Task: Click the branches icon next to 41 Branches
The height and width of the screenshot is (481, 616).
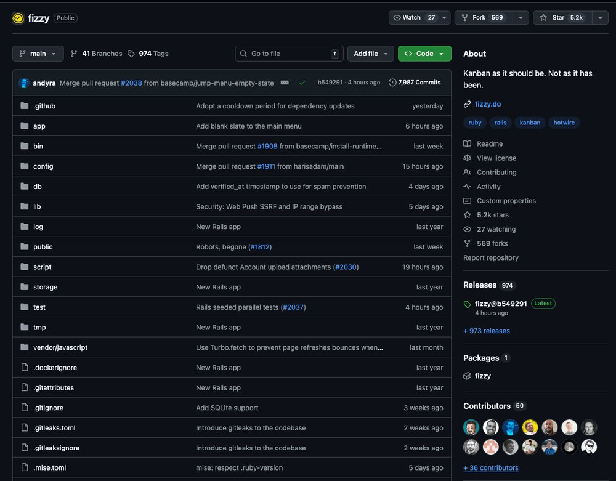Action: (x=74, y=54)
